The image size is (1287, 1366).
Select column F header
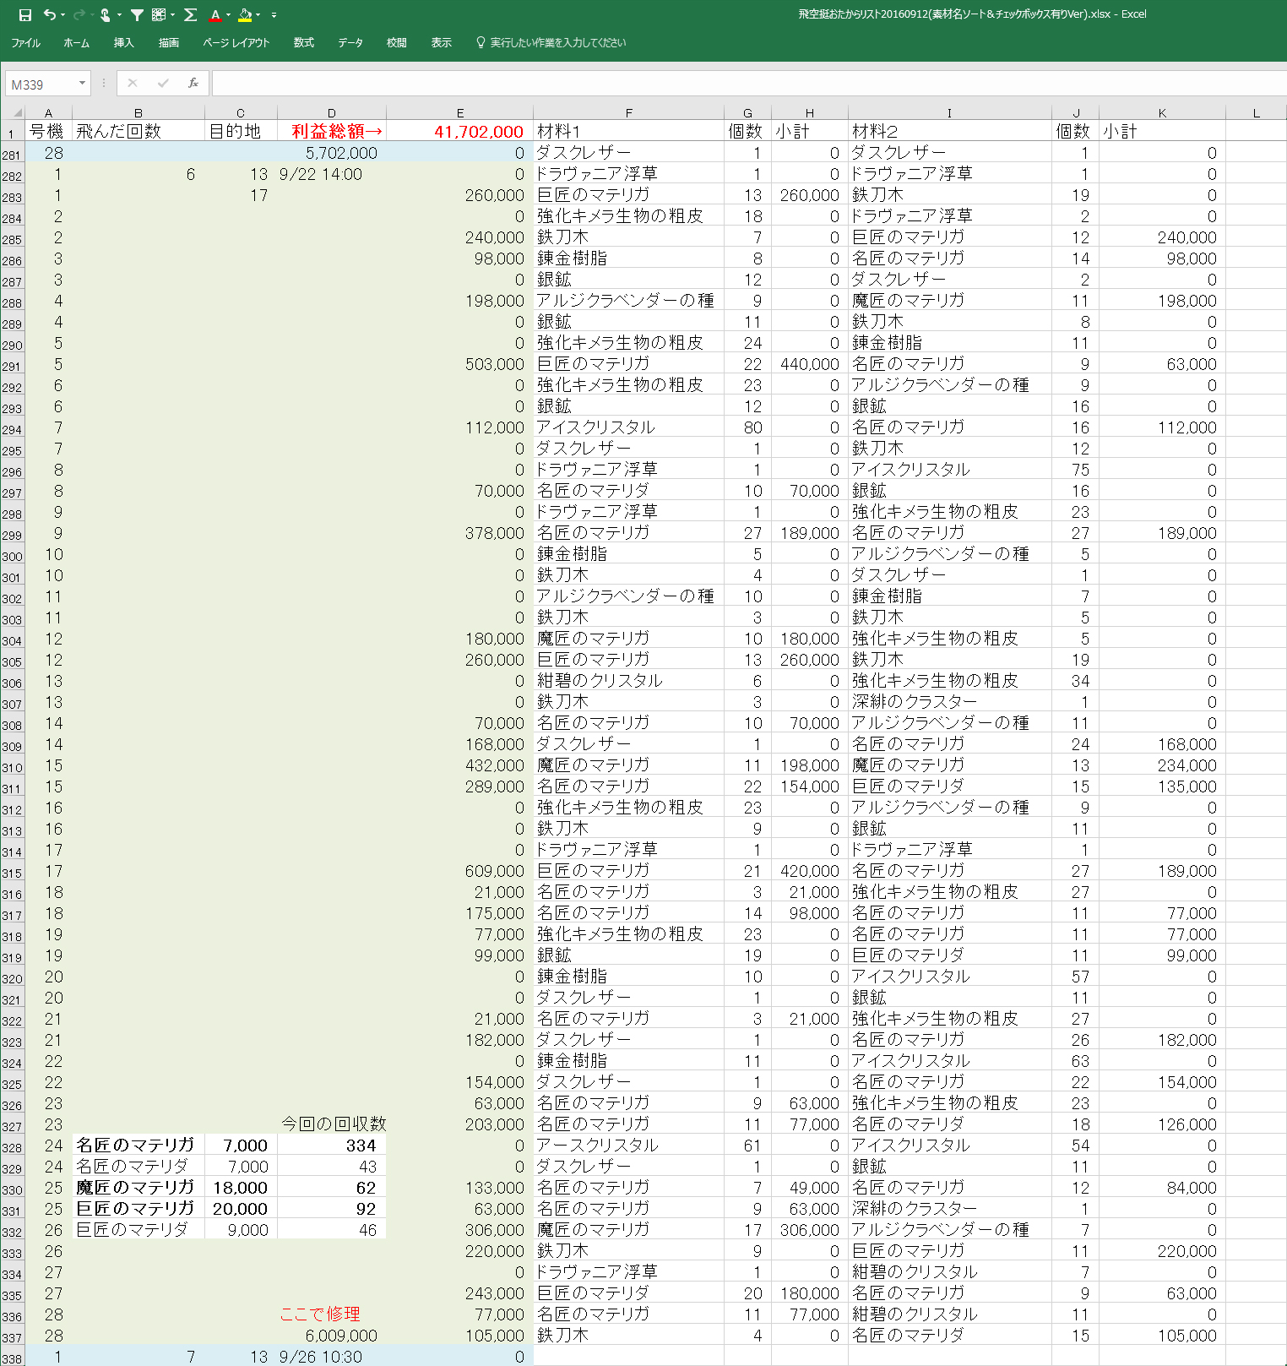pyautogui.click(x=628, y=113)
